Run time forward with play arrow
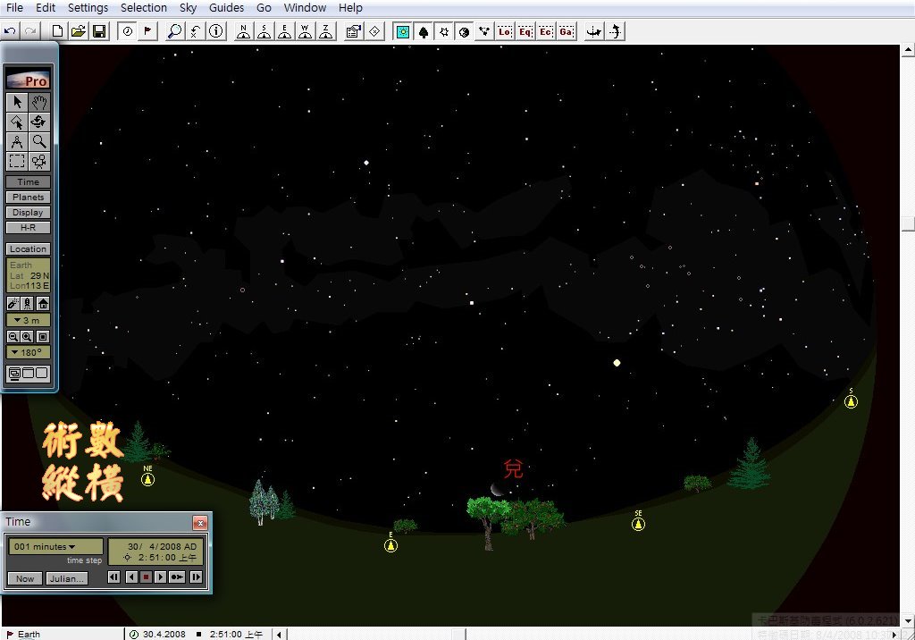This screenshot has width=915, height=640. point(161,577)
